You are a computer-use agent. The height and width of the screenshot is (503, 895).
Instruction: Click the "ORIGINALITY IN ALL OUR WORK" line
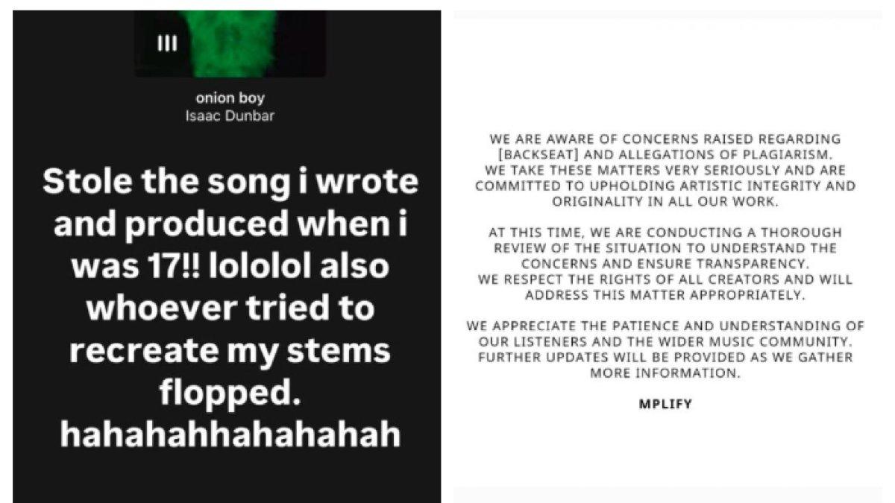point(665,201)
